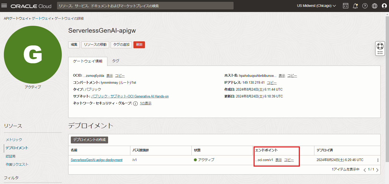Open the language globe icon

coord(375,6)
